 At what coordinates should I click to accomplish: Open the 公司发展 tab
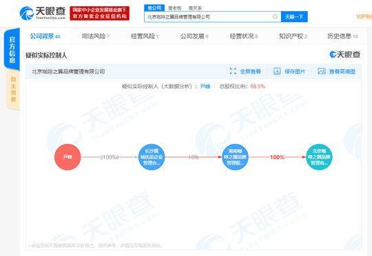[194, 36]
